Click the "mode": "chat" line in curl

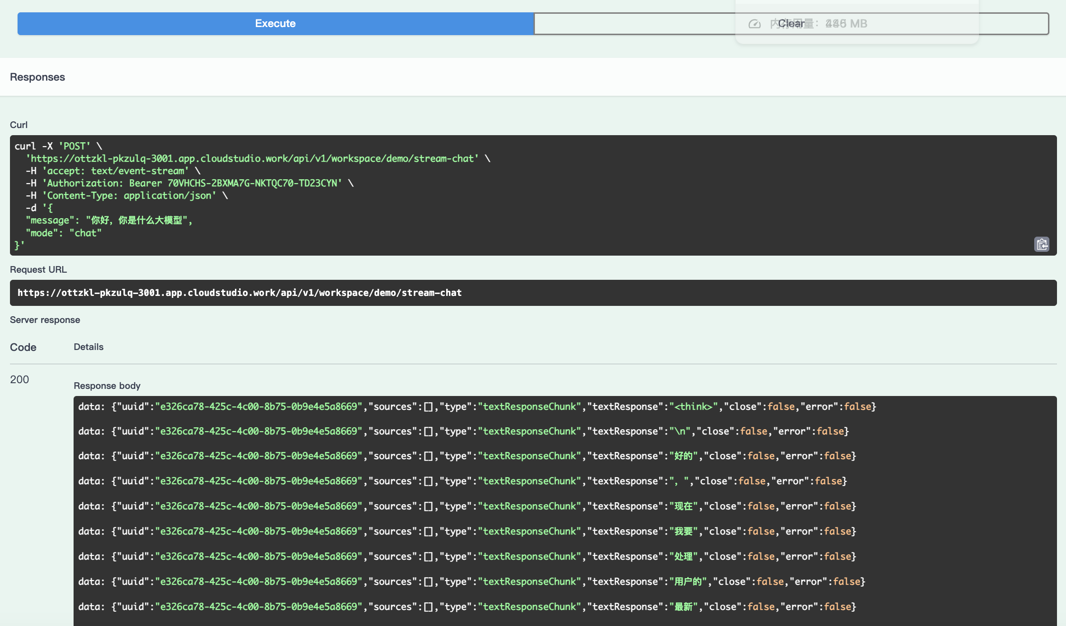(64, 233)
